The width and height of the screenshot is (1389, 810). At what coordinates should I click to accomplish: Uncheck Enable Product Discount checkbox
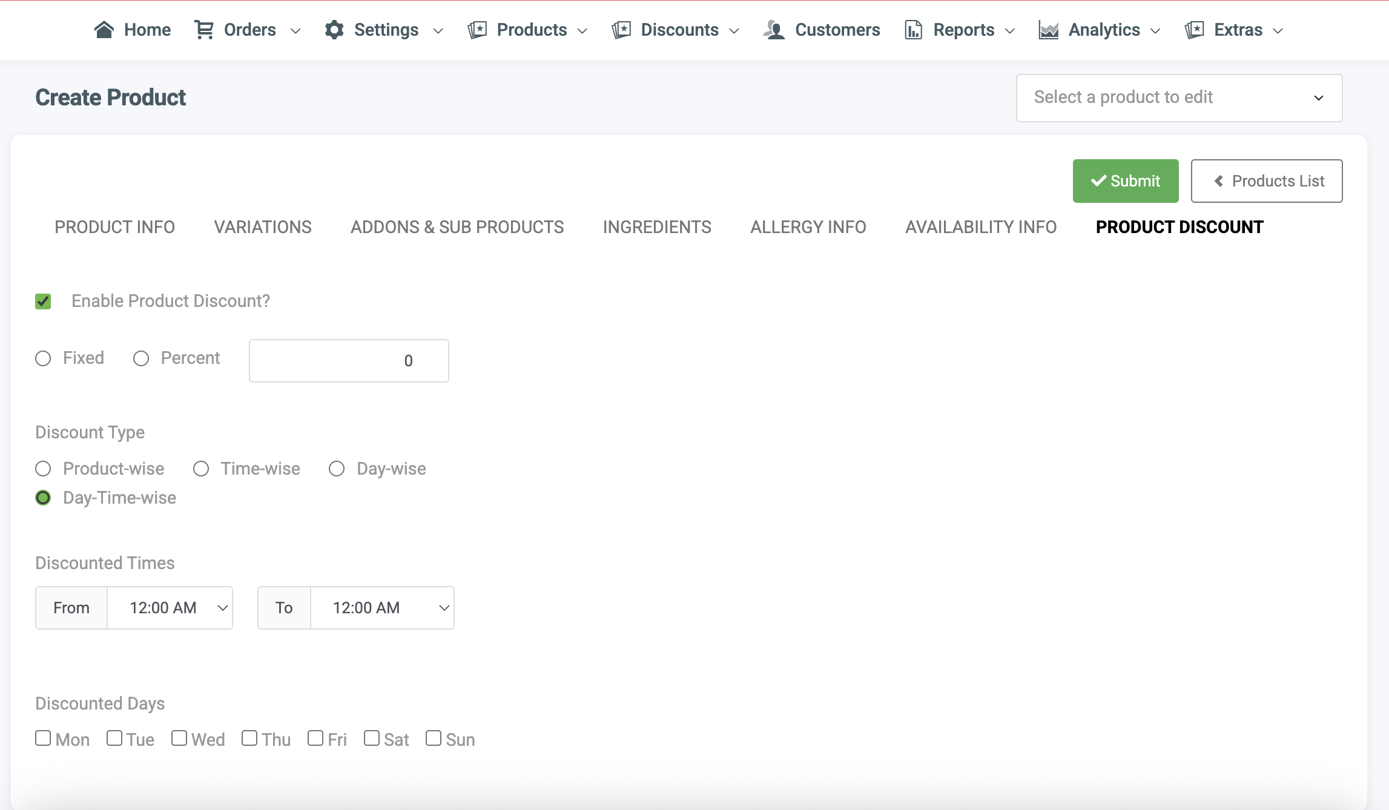pyautogui.click(x=43, y=301)
